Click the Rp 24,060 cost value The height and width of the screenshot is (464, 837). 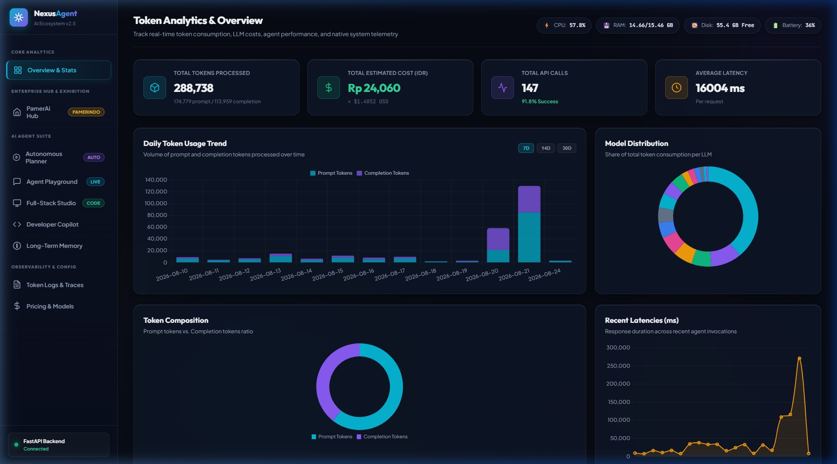point(374,88)
